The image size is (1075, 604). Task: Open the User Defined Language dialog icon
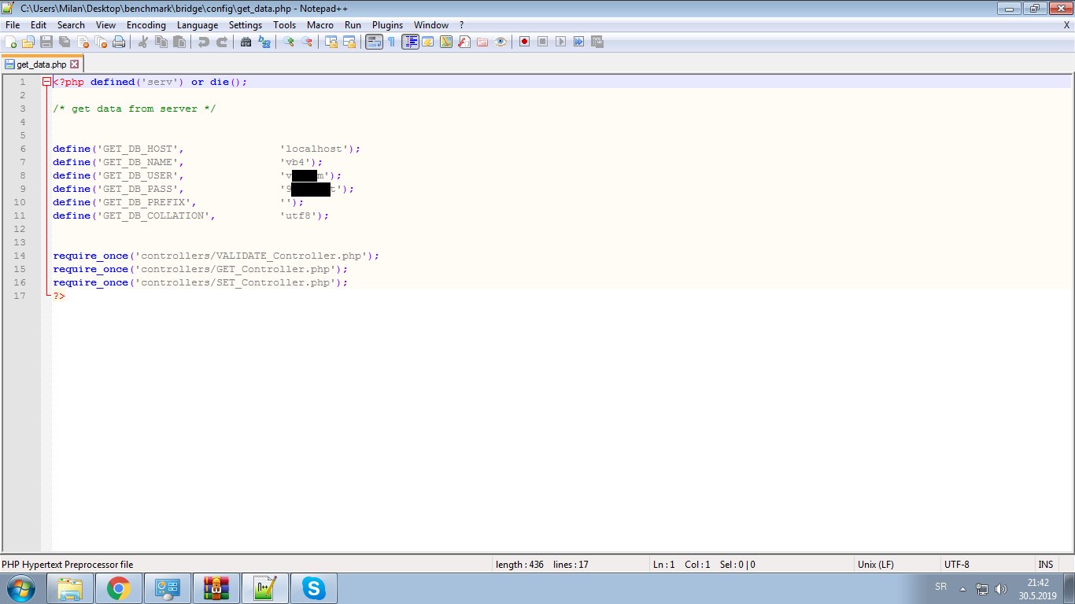tap(427, 42)
